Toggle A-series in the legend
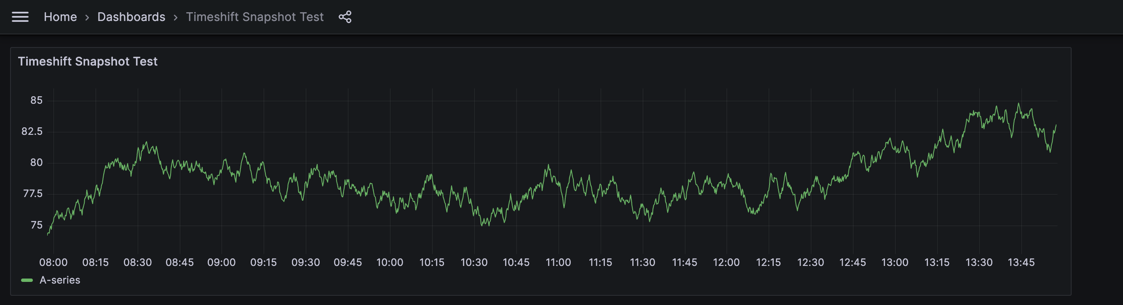Screen dimensions: 1123x305 [x=60, y=280]
